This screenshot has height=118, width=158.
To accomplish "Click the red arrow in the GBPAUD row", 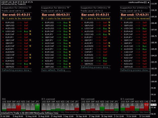I will point(138,67).
